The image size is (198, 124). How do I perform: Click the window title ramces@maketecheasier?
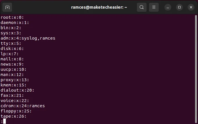click(x=99, y=7)
